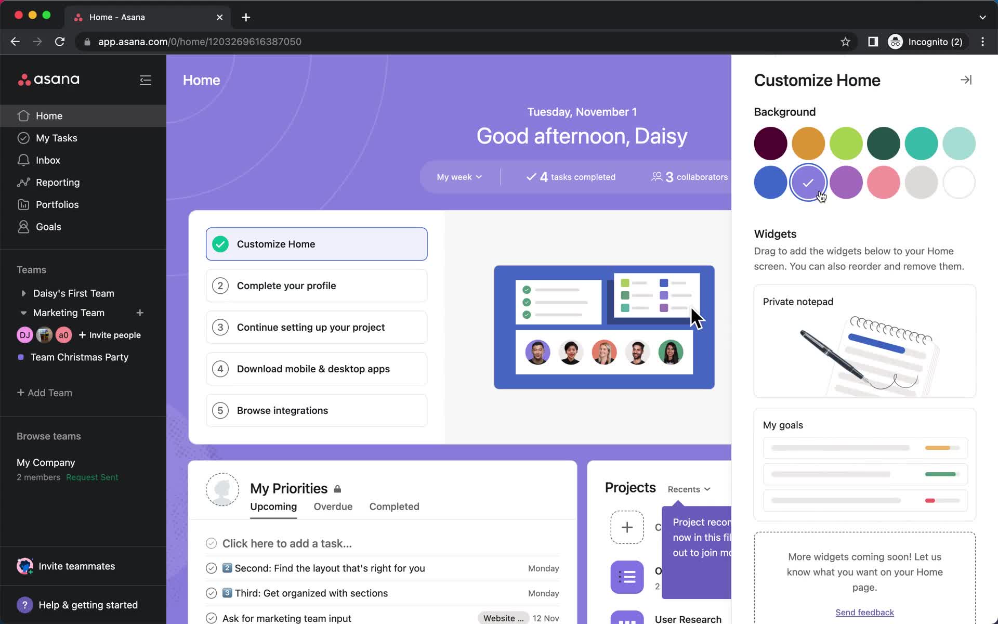
Task: Select Download mobile & desktop apps step
Action: 317,369
